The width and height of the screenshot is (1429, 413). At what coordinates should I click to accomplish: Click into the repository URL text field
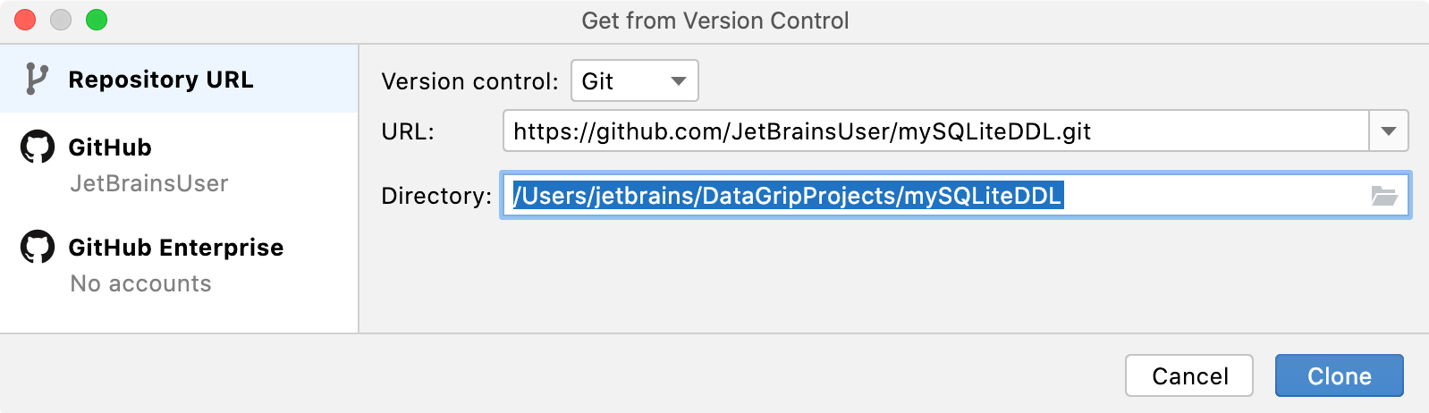click(934, 131)
